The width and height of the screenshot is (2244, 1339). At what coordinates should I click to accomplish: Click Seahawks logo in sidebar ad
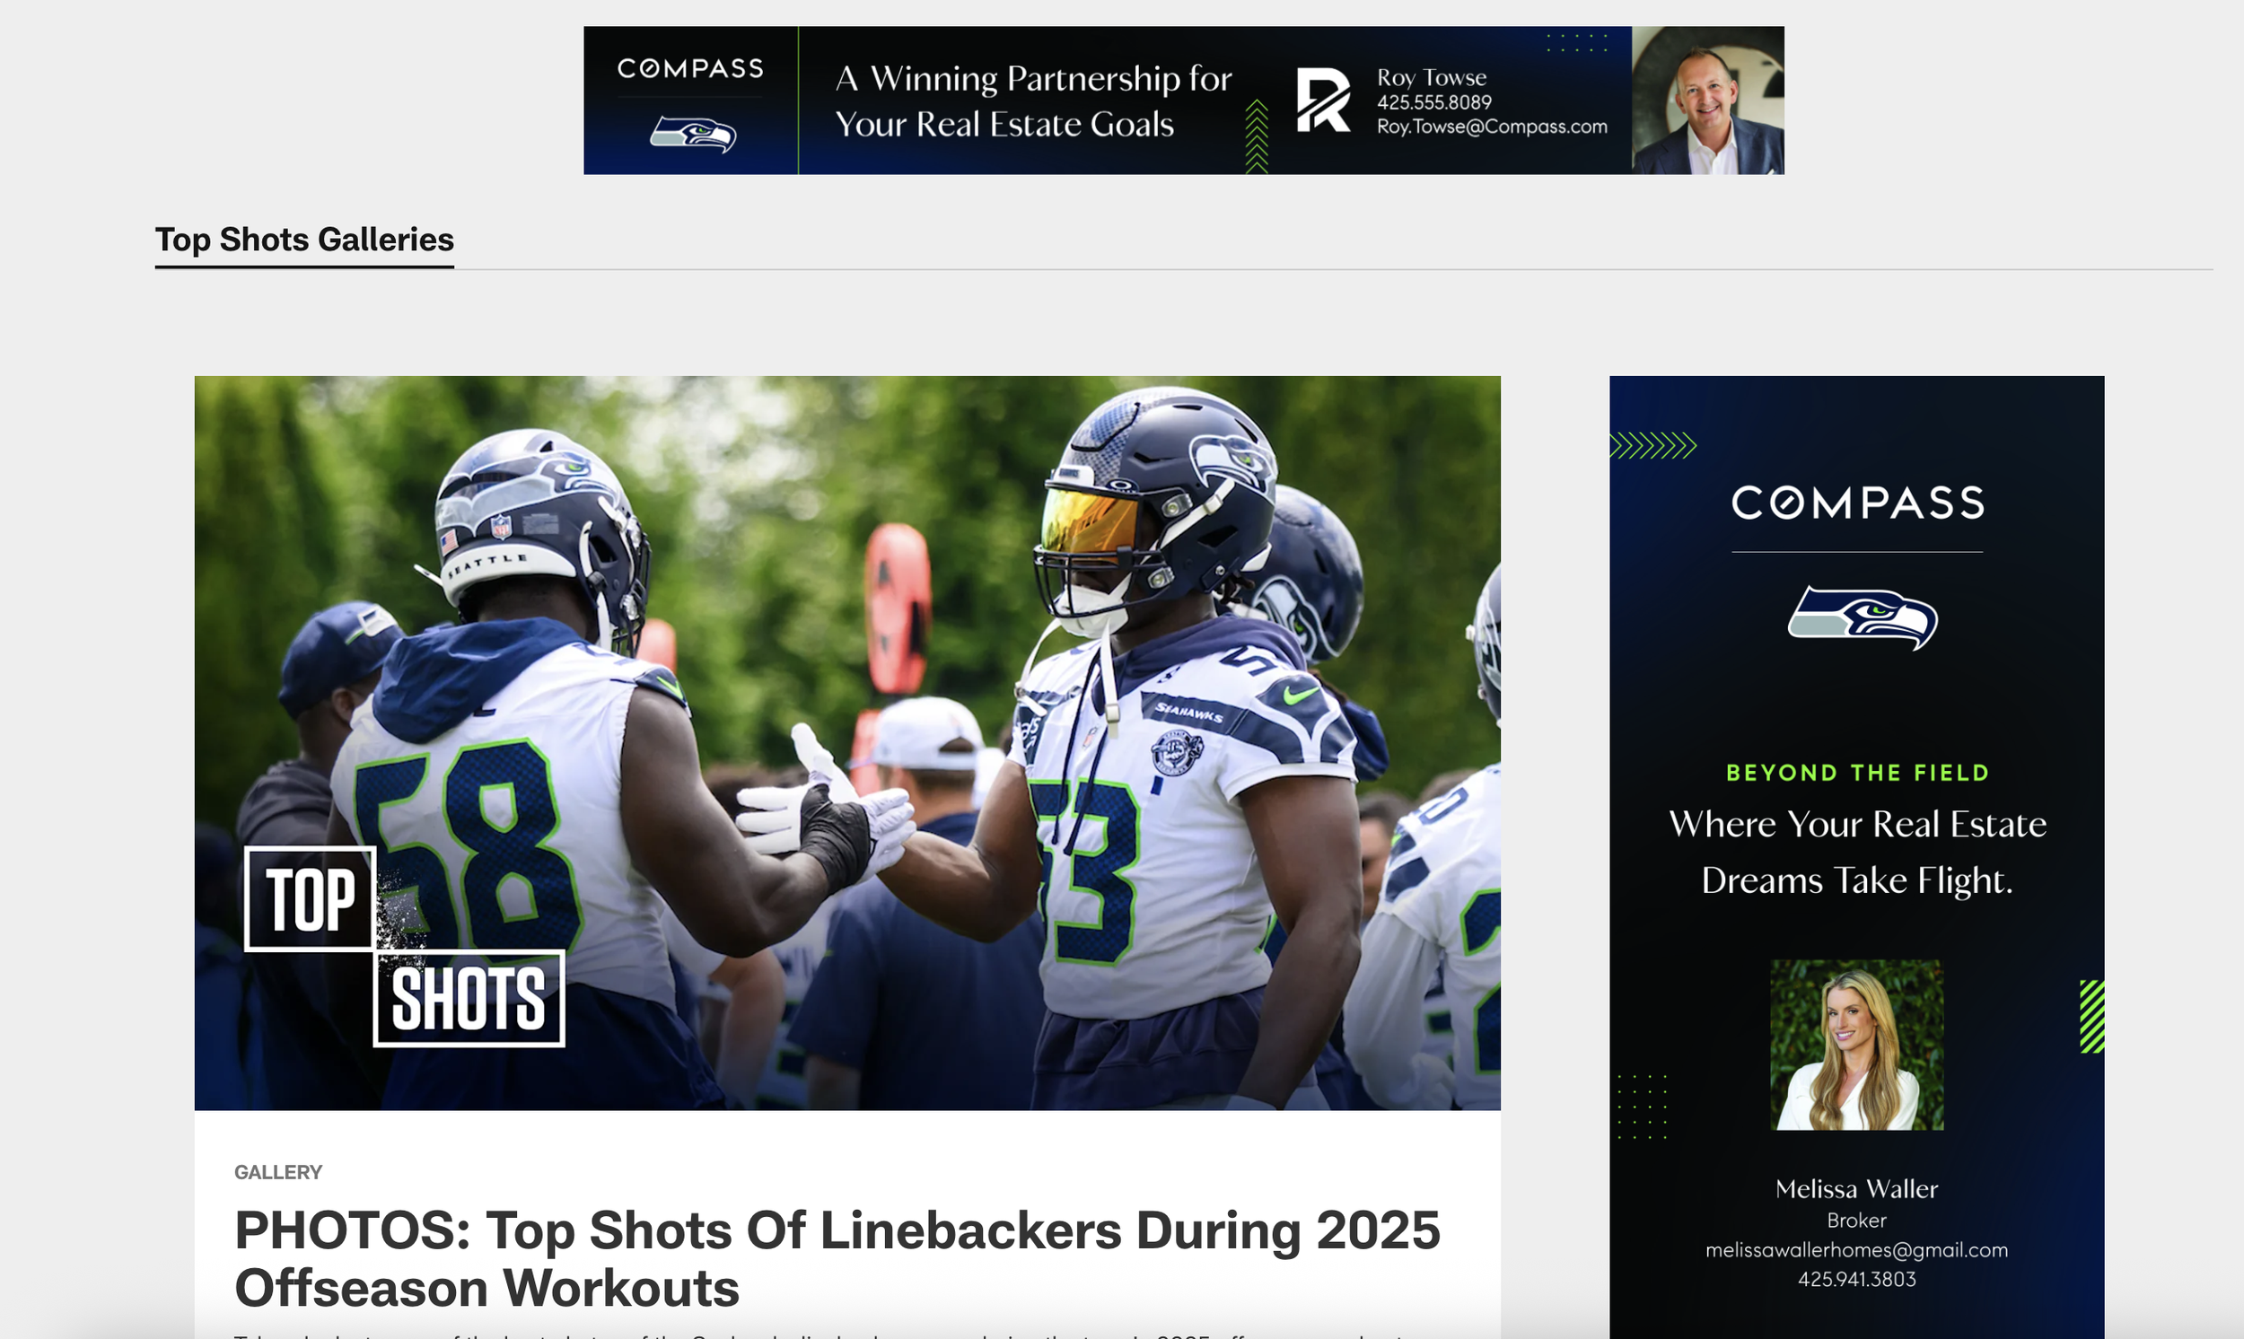click(1863, 617)
